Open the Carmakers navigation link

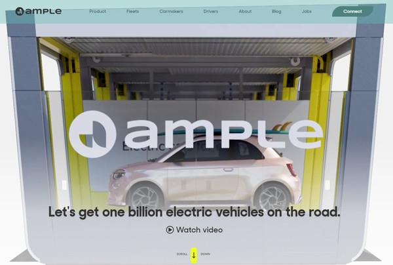171,11
